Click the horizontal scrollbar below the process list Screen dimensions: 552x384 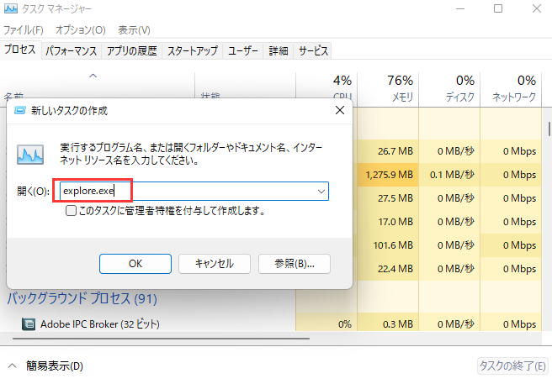click(x=162, y=339)
